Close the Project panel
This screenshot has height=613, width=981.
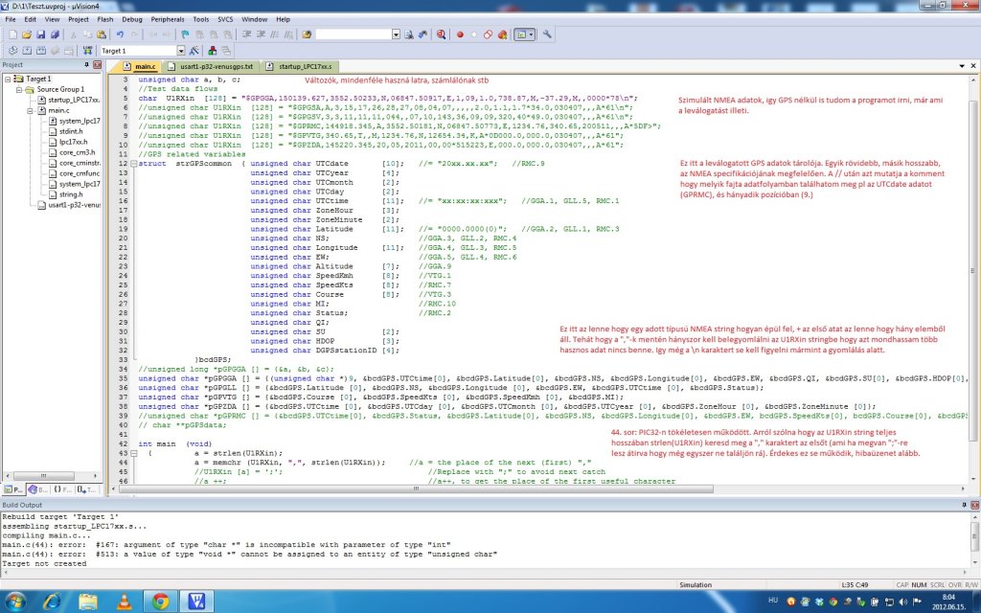[x=97, y=65]
